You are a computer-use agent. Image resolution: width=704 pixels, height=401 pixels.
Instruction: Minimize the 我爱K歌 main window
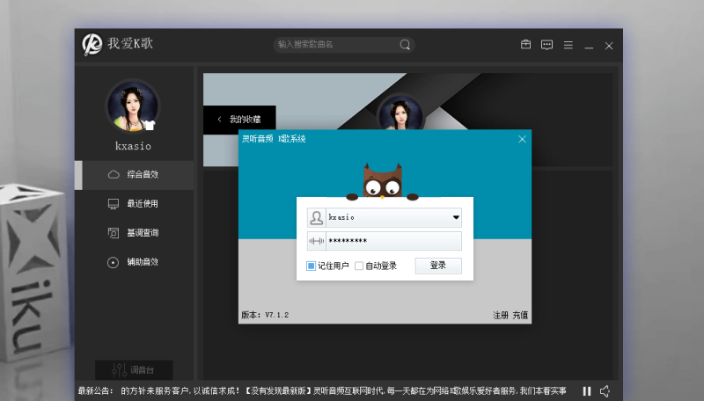[589, 47]
